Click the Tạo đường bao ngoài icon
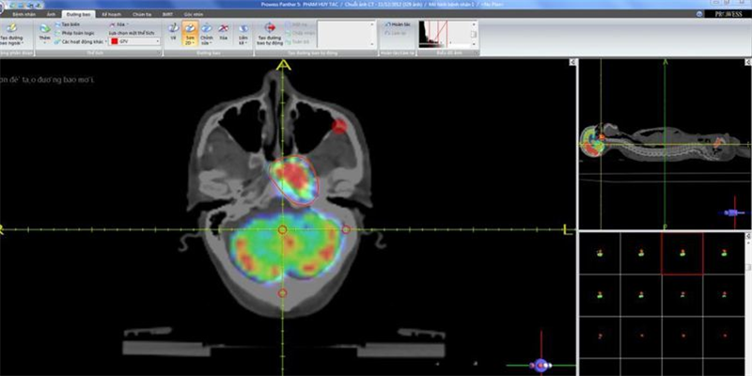The height and width of the screenshot is (376, 752). [13, 33]
